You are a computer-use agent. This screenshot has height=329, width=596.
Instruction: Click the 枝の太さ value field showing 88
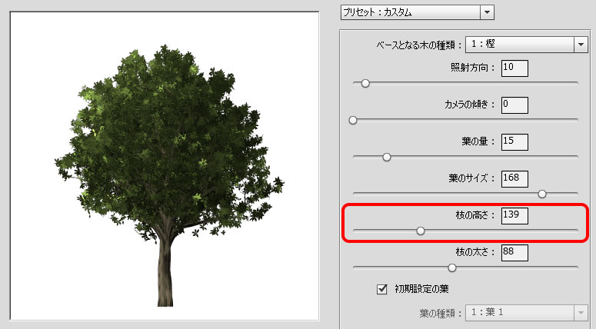coord(514,253)
